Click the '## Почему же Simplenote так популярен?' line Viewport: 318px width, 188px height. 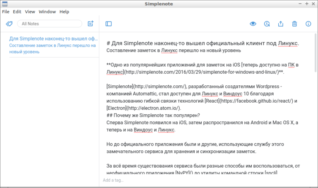[153, 116]
